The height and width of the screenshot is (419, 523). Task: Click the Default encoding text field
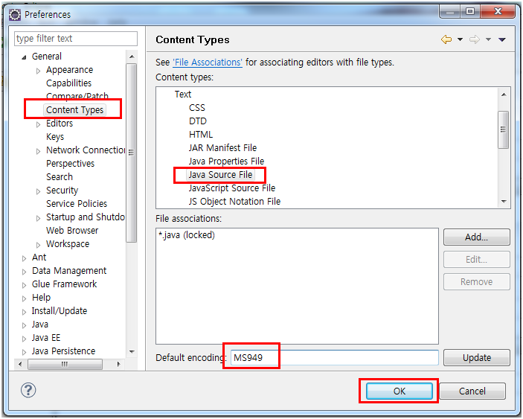pyautogui.click(x=335, y=357)
